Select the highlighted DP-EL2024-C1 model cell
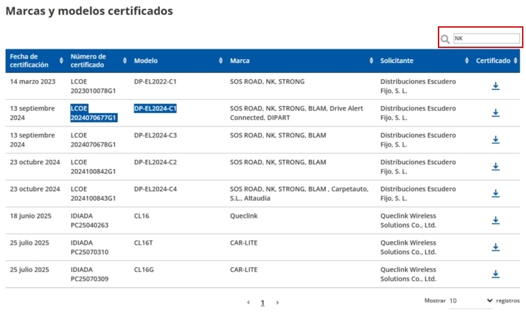Image resolution: width=526 pixels, height=315 pixels. click(x=155, y=109)
